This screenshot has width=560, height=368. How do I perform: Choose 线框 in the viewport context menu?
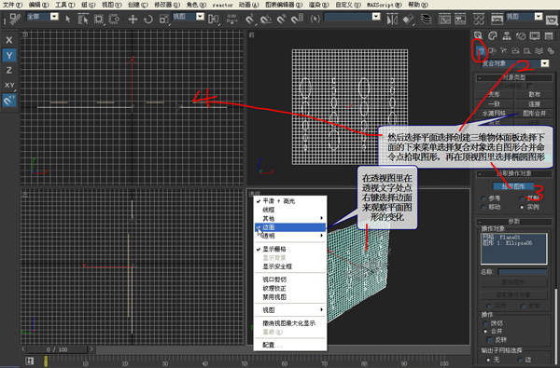click(290, 210)
